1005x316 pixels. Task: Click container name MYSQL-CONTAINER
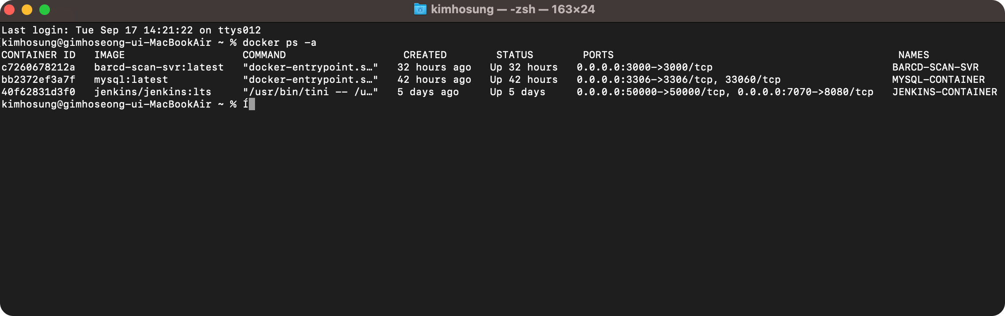tap(939, 80)
